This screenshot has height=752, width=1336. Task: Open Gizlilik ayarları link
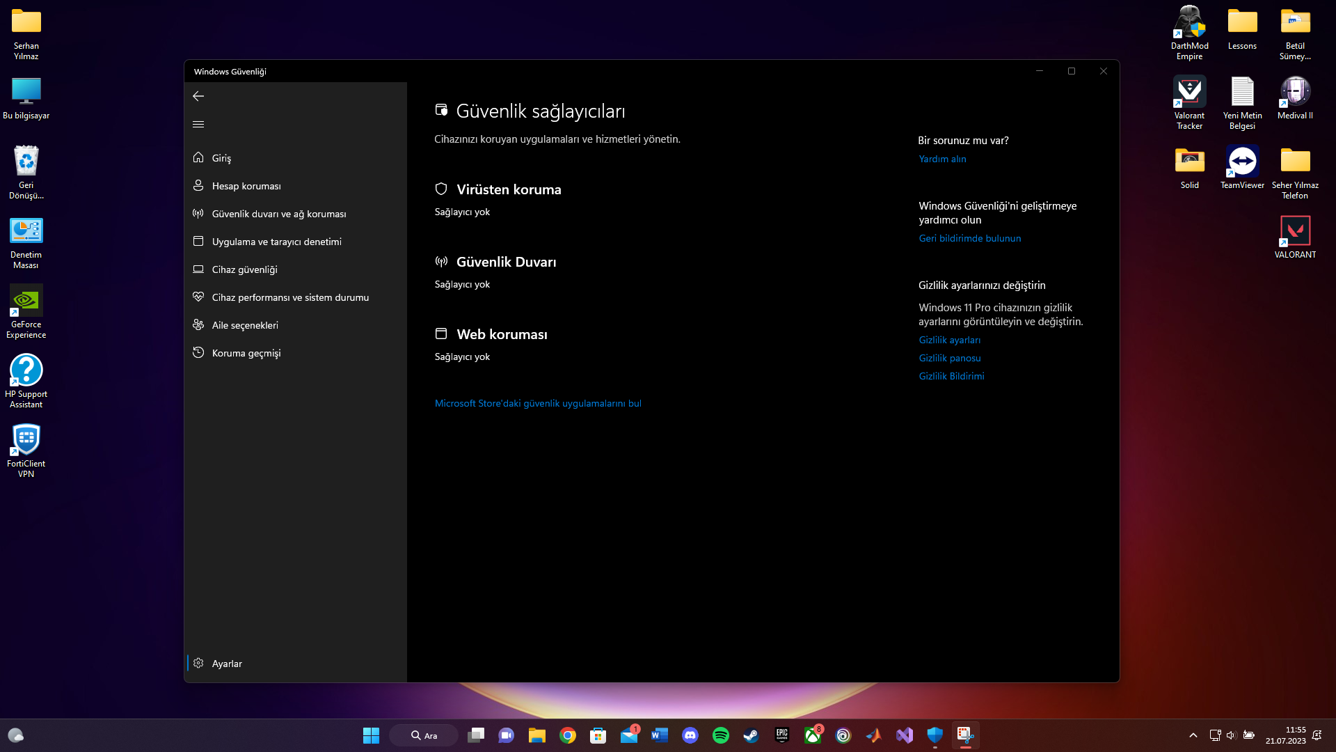pos(949,340)
